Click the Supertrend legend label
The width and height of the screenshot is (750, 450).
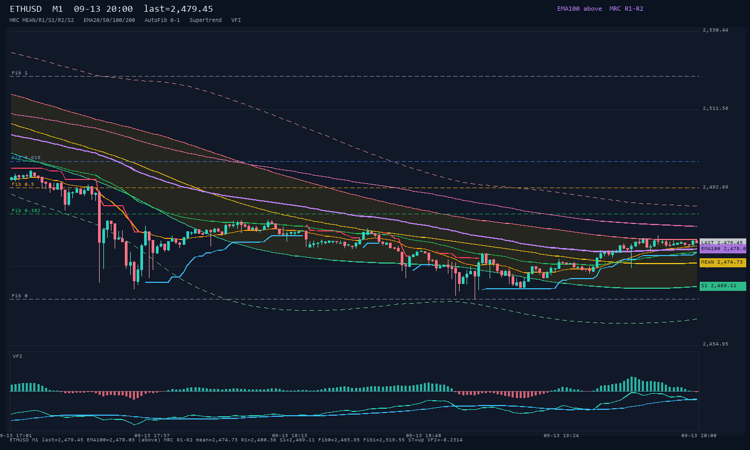[x=206, y=20]
